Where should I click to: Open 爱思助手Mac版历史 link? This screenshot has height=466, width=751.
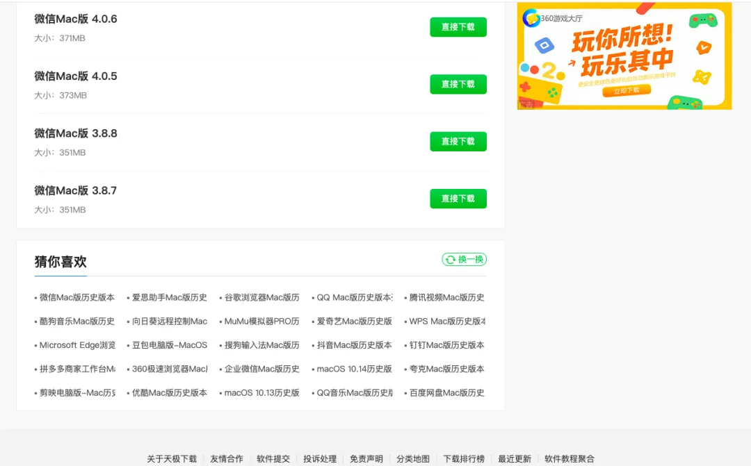[169, 298]
